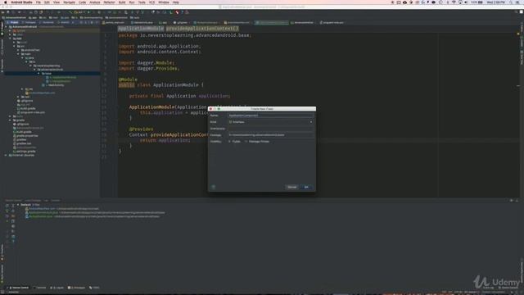Click provideApplicationContext() breadcrumb
Viewport: 524px width, 295px height.
click(202, 29)
